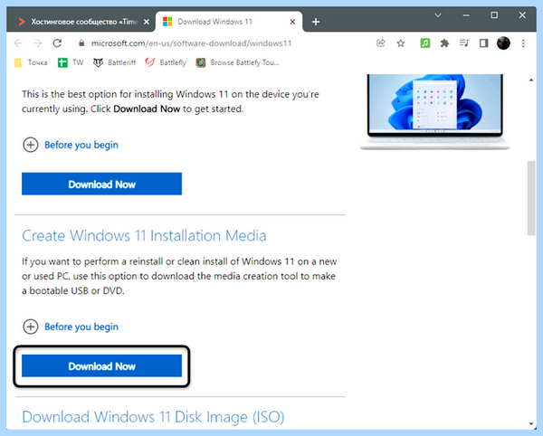Viewport: 543px width, 436px height.
Task: Toggle the browser side panel
Action: click(483, 43)
